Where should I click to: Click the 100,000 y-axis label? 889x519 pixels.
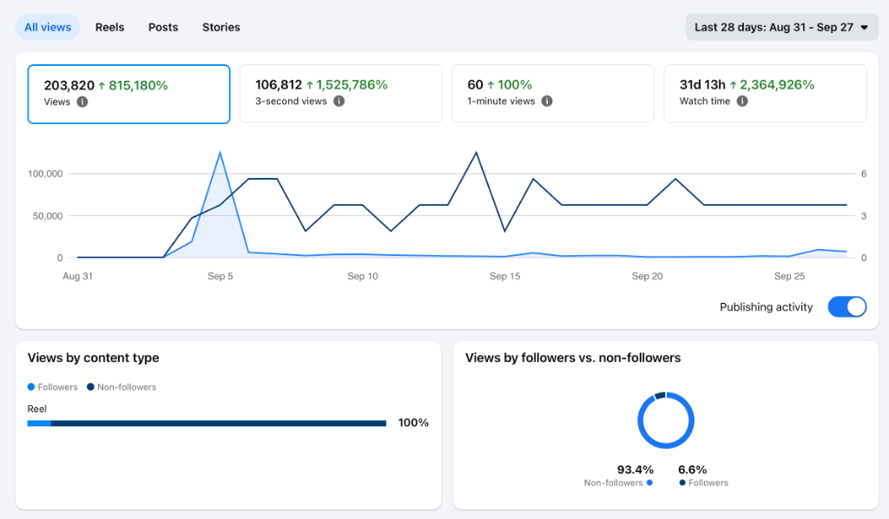point(45,174)
